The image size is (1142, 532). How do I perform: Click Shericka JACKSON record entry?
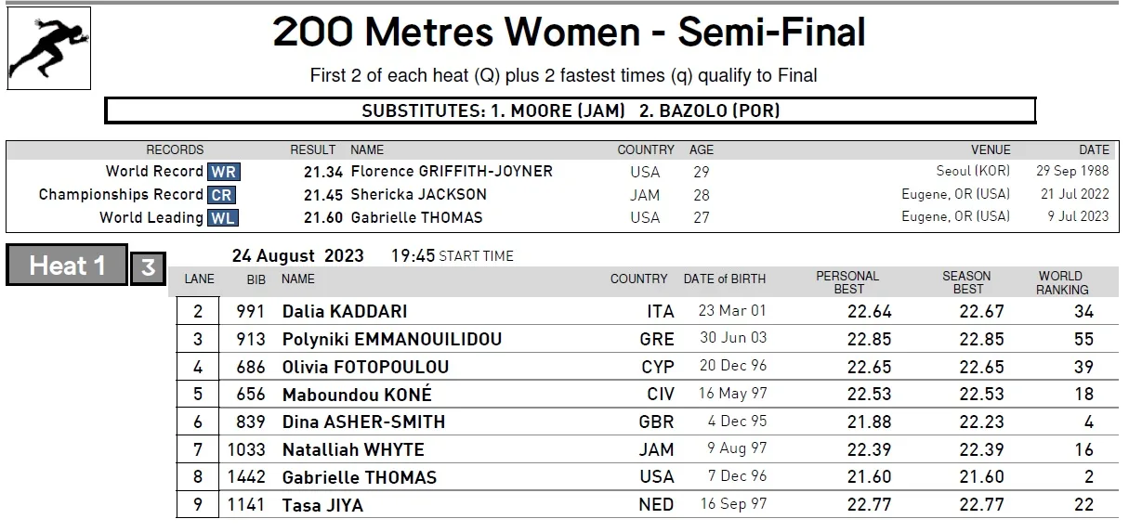[419, 195]
